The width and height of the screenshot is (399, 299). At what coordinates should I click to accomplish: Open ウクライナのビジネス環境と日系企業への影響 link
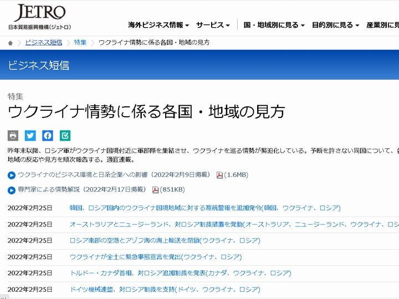(114, 175)
